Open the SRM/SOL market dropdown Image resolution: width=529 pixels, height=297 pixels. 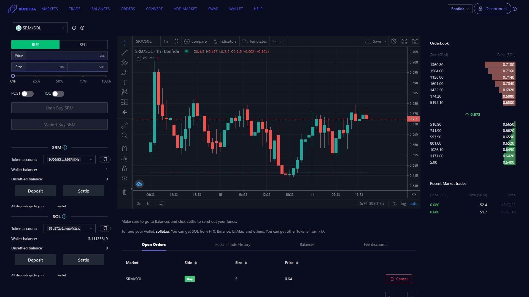click(x=40, y=28)
